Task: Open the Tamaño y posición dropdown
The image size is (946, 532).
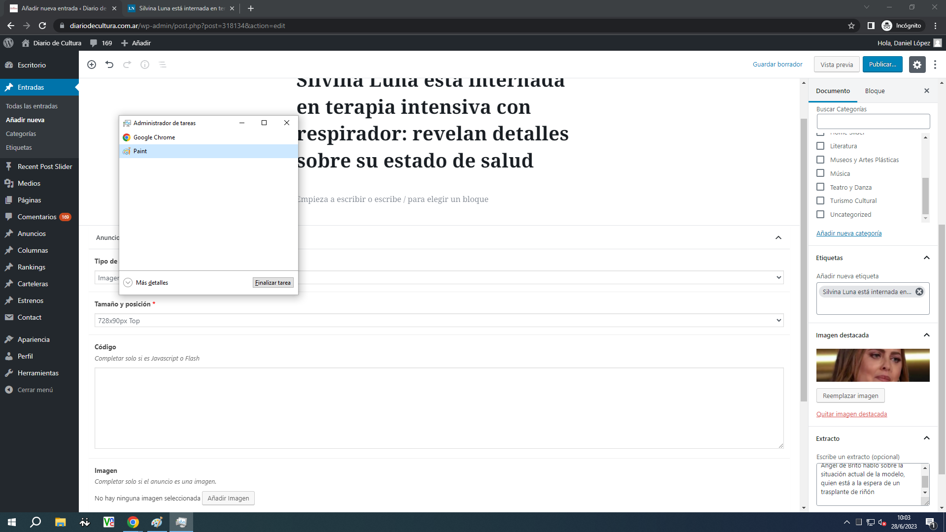Action: click(439, 321)
